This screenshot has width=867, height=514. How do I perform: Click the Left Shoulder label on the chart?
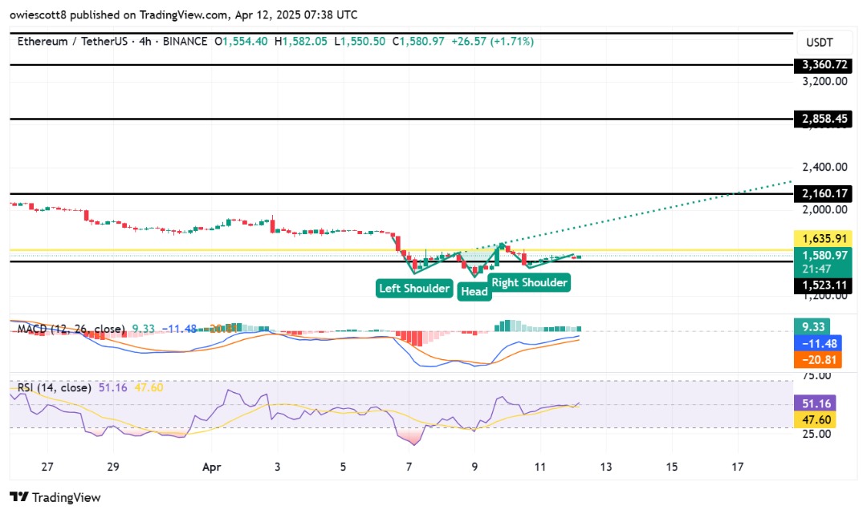tap(413, 288)
